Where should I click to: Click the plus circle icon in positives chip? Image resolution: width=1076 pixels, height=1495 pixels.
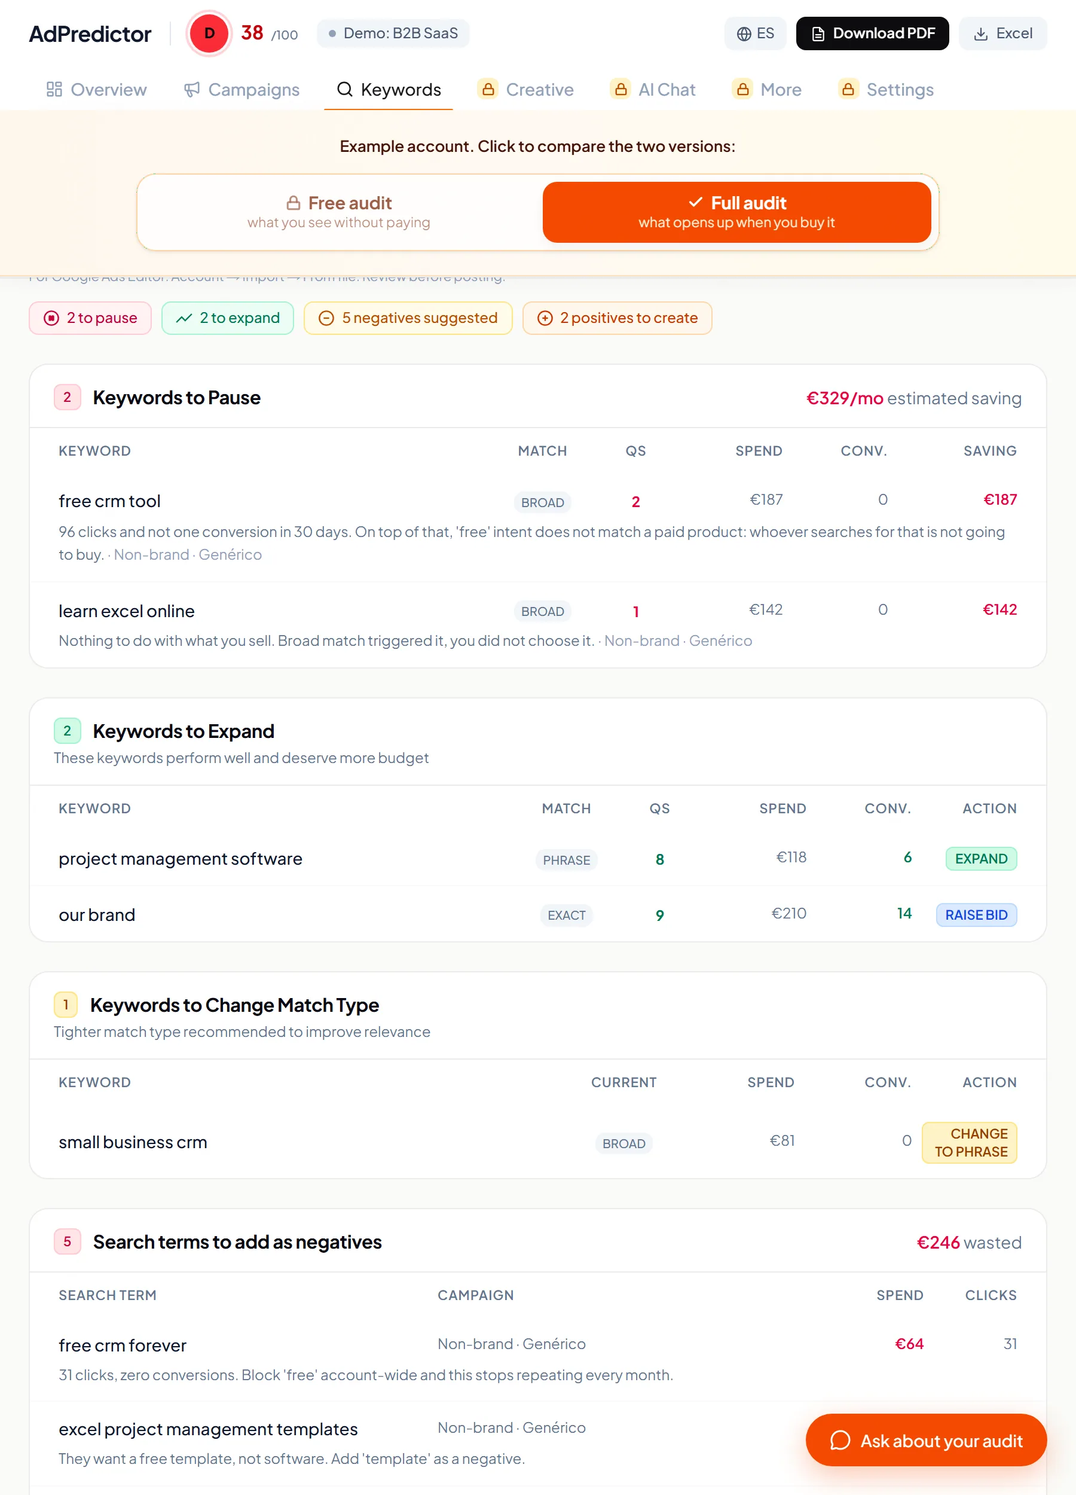pyautogui.click(x=545, y=318)
